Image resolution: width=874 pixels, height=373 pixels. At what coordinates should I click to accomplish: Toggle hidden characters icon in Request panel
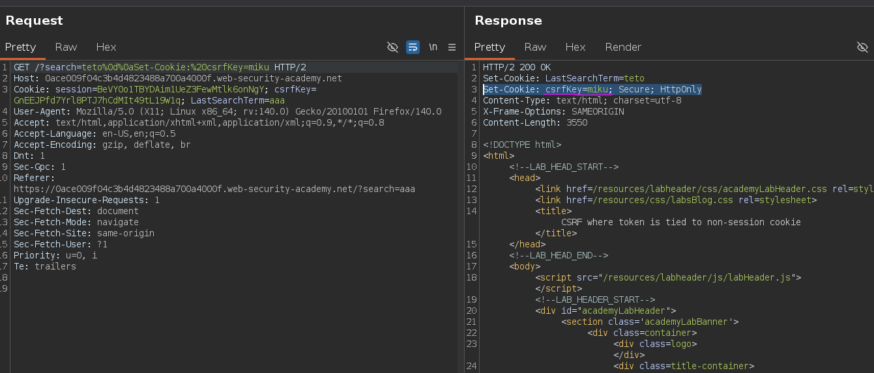coord(392,47)
